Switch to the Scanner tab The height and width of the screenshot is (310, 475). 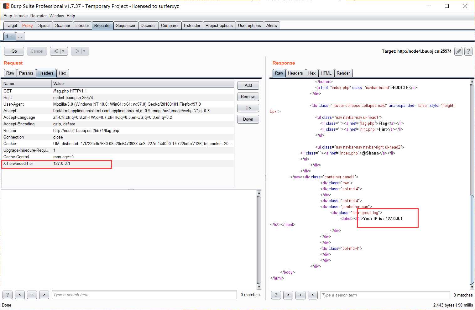pos(63,25)
